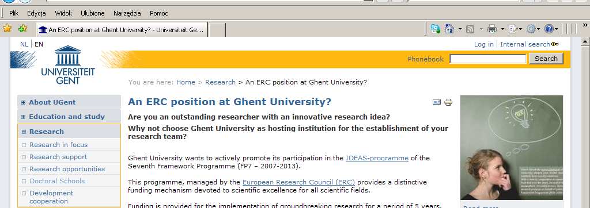Switch site language to NL

click(x=24, y=44)
